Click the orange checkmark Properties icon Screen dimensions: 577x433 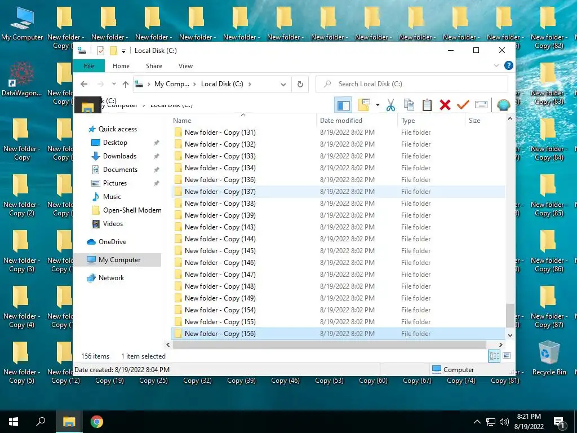click(463, 105)
